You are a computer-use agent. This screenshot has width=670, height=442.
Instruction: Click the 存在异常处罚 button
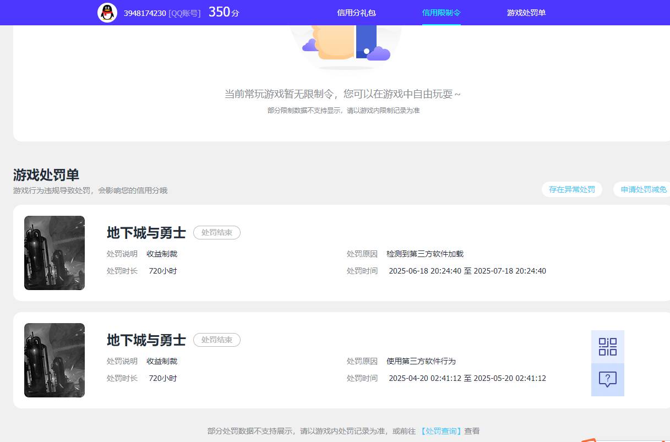[x=572, y=189]
